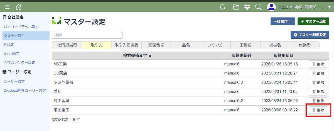The width and height of the screenshot is (334, 131).
Task: Delete the 帝国重工 row
Action: [x=318, y=110]
